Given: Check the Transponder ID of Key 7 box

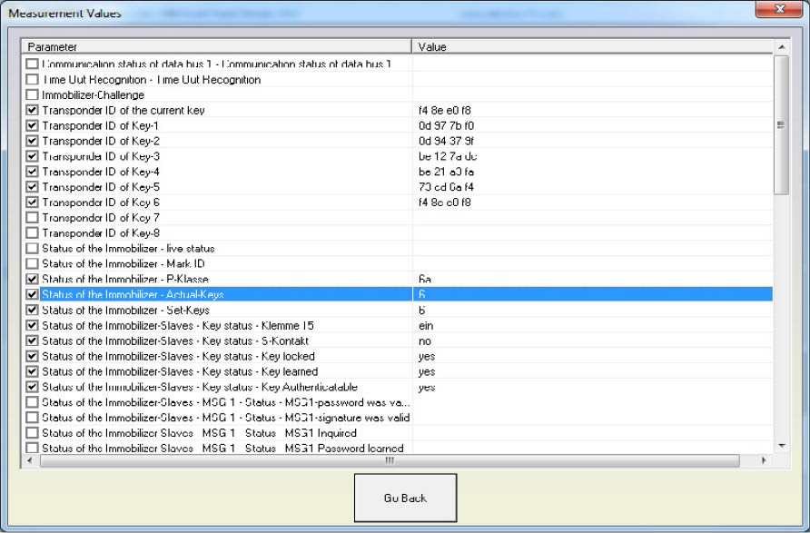Looking at the screenshot, I should pos(33,218).
